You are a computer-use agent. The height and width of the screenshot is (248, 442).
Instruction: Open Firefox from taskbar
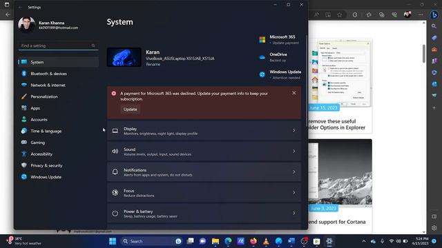[x=253, y=241]
